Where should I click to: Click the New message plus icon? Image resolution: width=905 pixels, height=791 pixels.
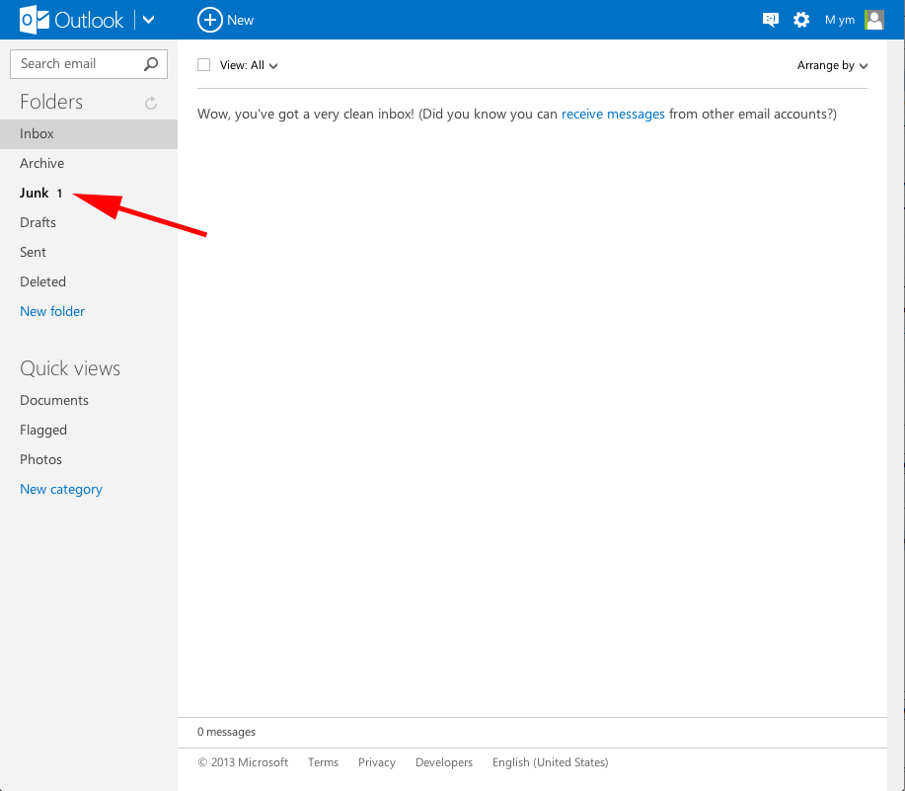coord(209,20)
